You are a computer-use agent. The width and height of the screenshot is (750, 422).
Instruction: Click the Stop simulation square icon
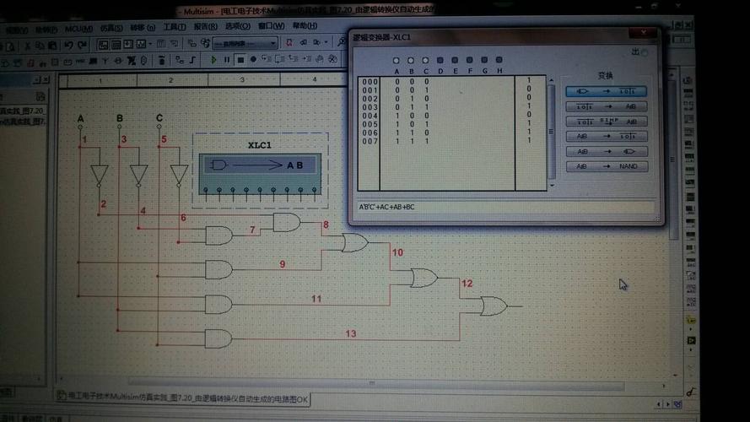240,60
